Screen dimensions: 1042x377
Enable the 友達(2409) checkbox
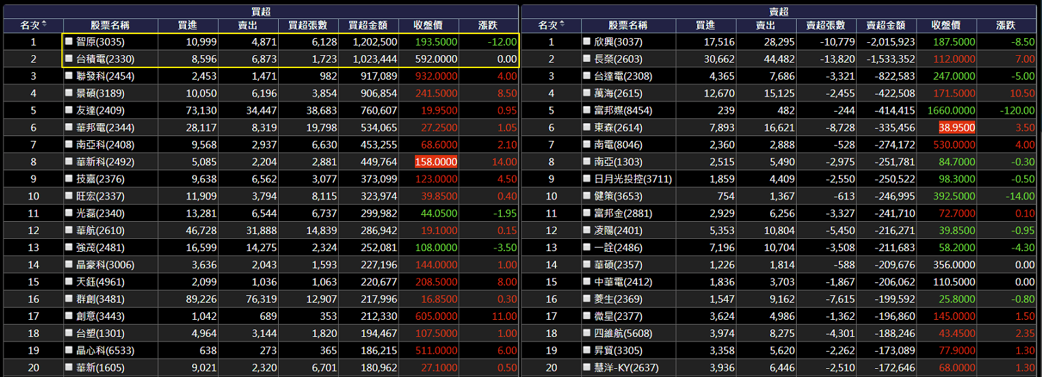[69, 110]
